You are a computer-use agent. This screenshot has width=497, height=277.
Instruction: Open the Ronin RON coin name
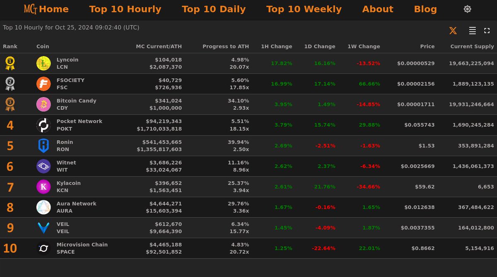tap(65, 146)
